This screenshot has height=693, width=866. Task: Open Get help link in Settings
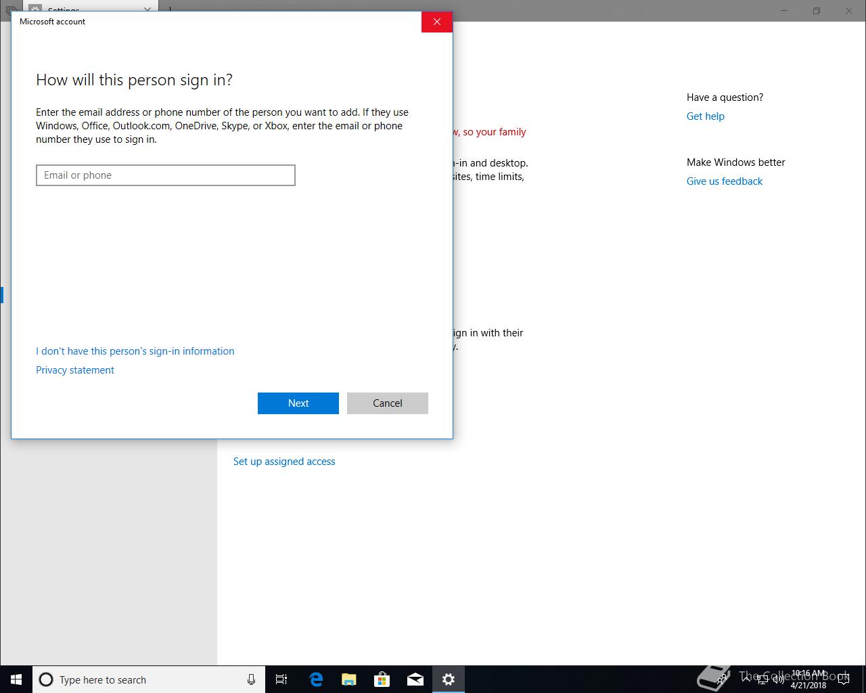click(x=706, y=116)
